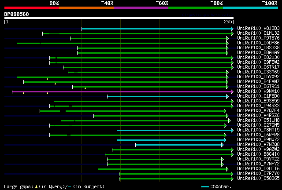Image resolution: width=282 pixels, height=190 pixels.
Task: Click the white BP090568 query sequence bar
Action: tap(119, 18)
